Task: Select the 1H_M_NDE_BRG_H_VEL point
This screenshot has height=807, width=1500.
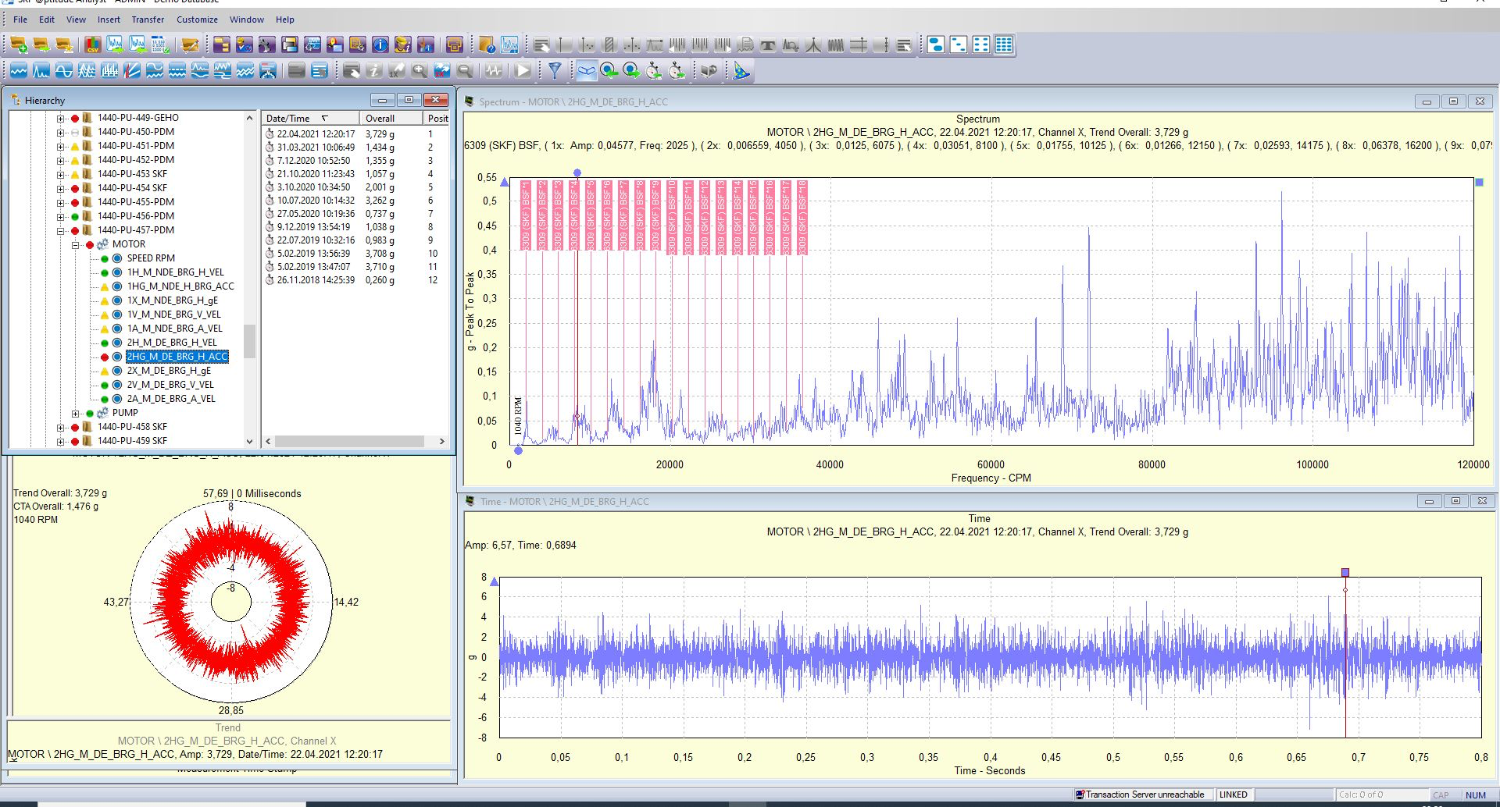Action: point(175,272)
